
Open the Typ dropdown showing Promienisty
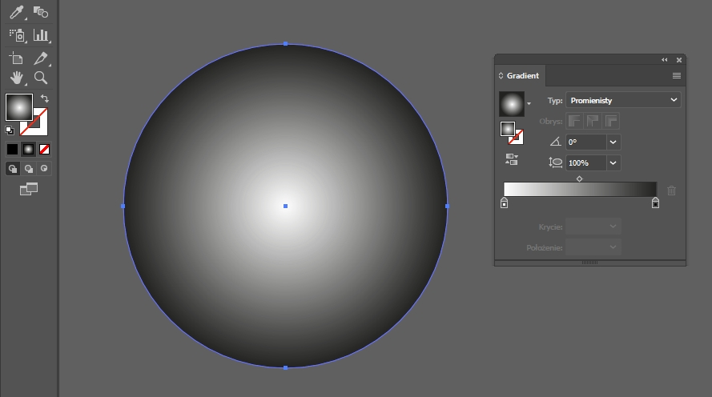623,100
